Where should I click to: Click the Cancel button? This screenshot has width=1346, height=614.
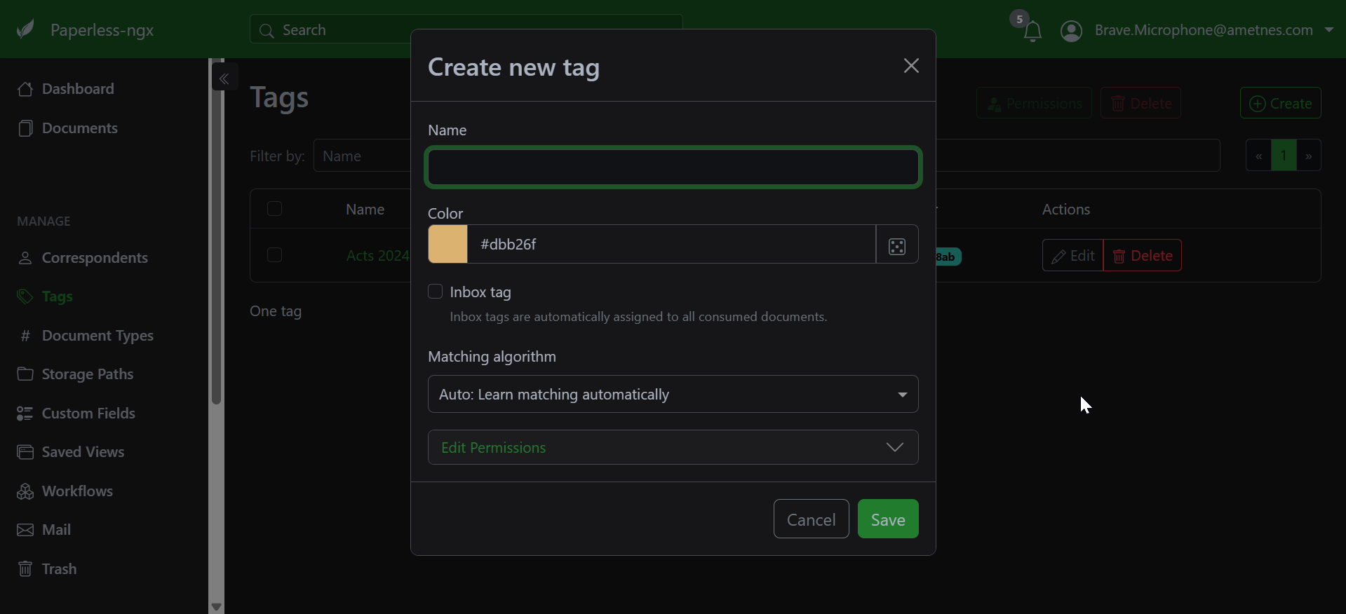(811, 519)
